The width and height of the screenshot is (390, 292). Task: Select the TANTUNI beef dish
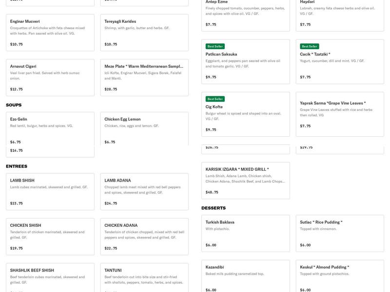click(144, 276)
